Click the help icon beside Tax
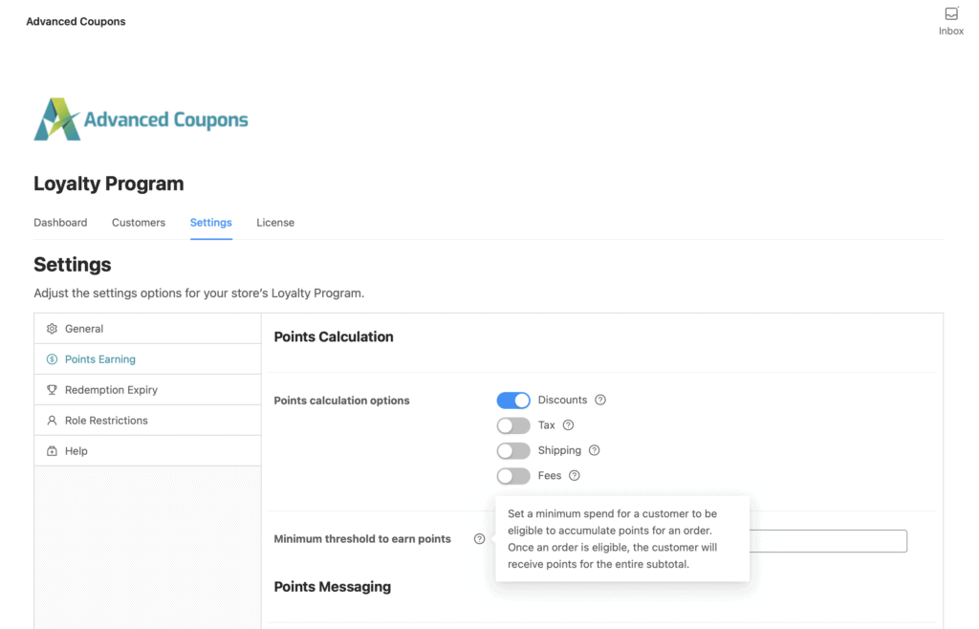This screenshot has height=629, width=979. (x=568, y=425)
